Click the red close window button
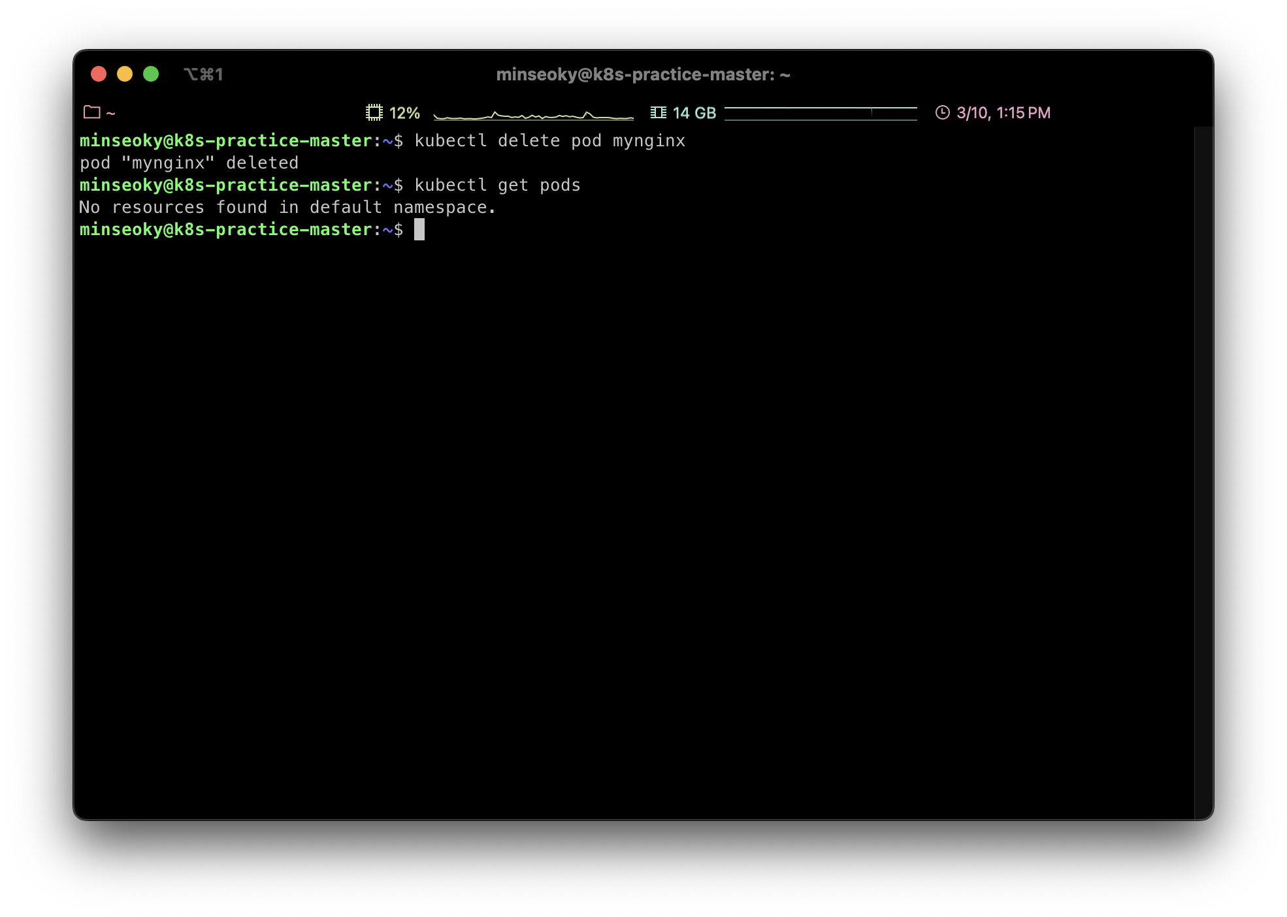 tap(99, 74)
